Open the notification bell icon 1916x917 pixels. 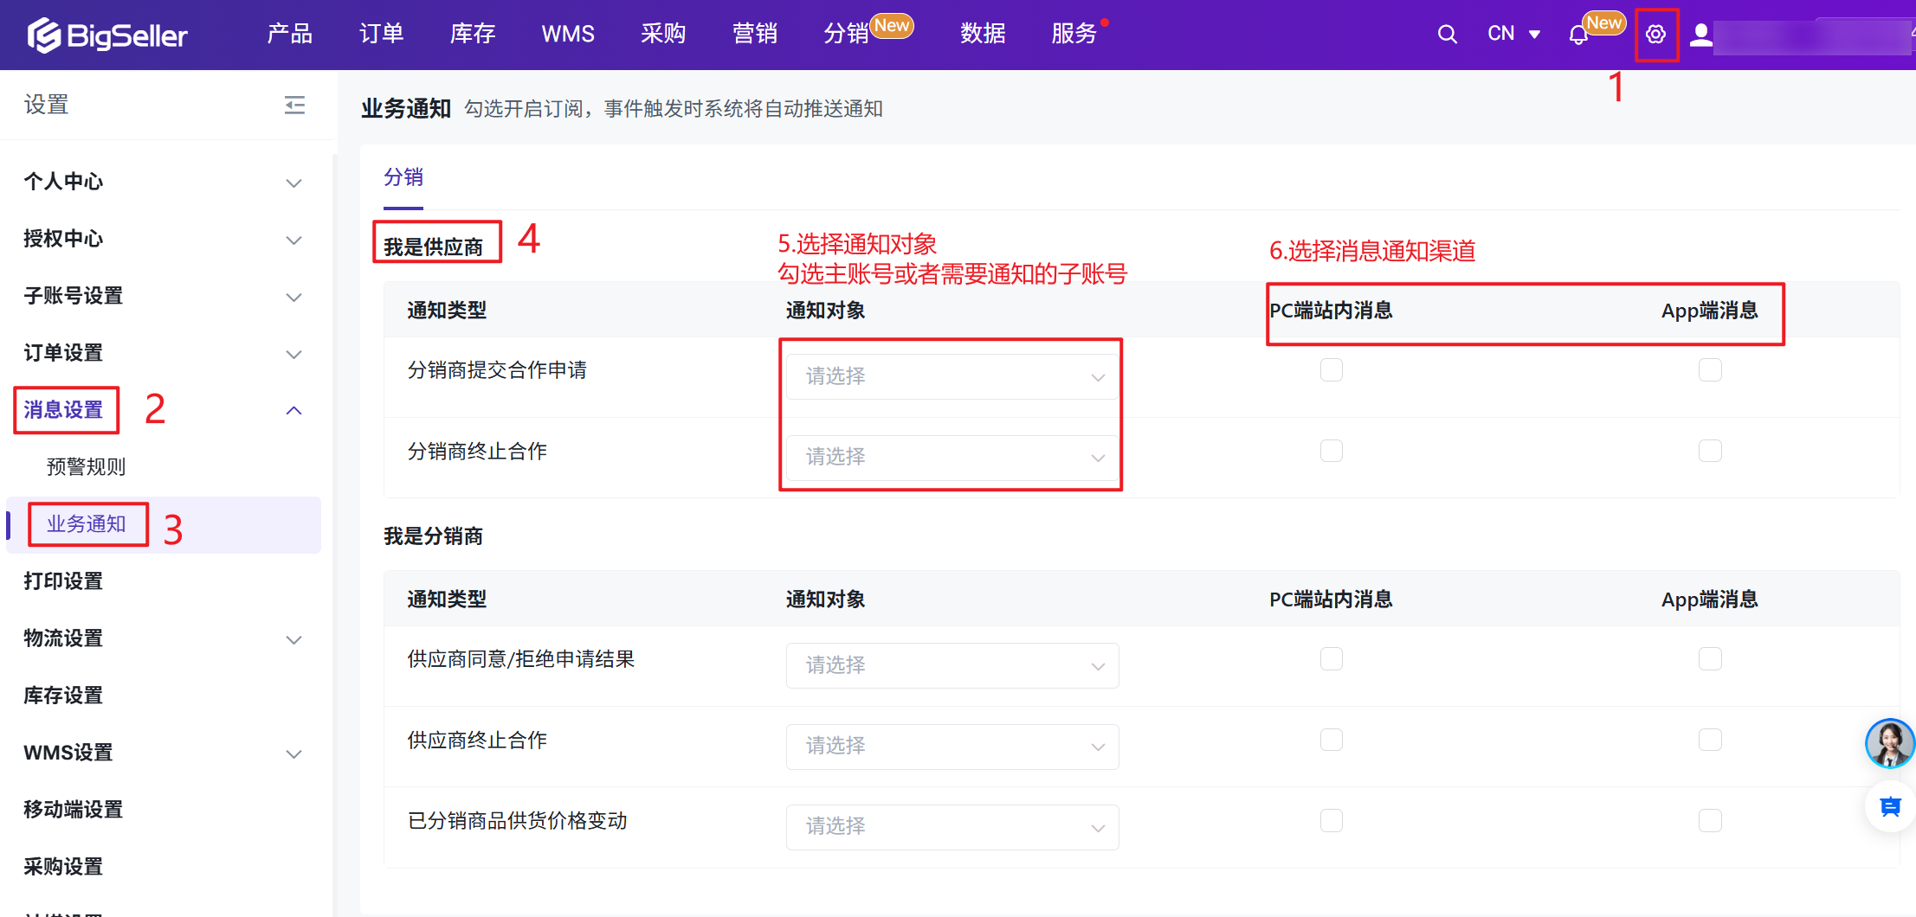tap(1578, 35)
